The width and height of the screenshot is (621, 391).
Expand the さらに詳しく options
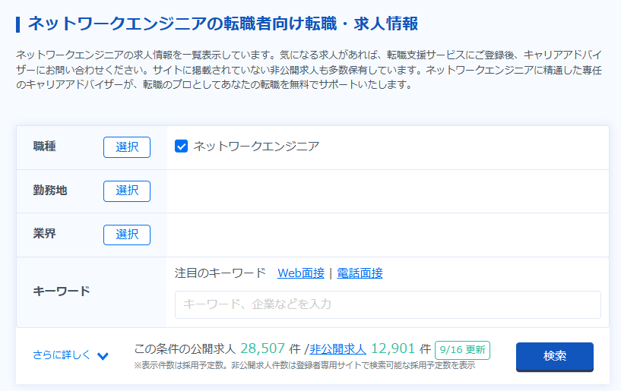click(x=62, y=355)
